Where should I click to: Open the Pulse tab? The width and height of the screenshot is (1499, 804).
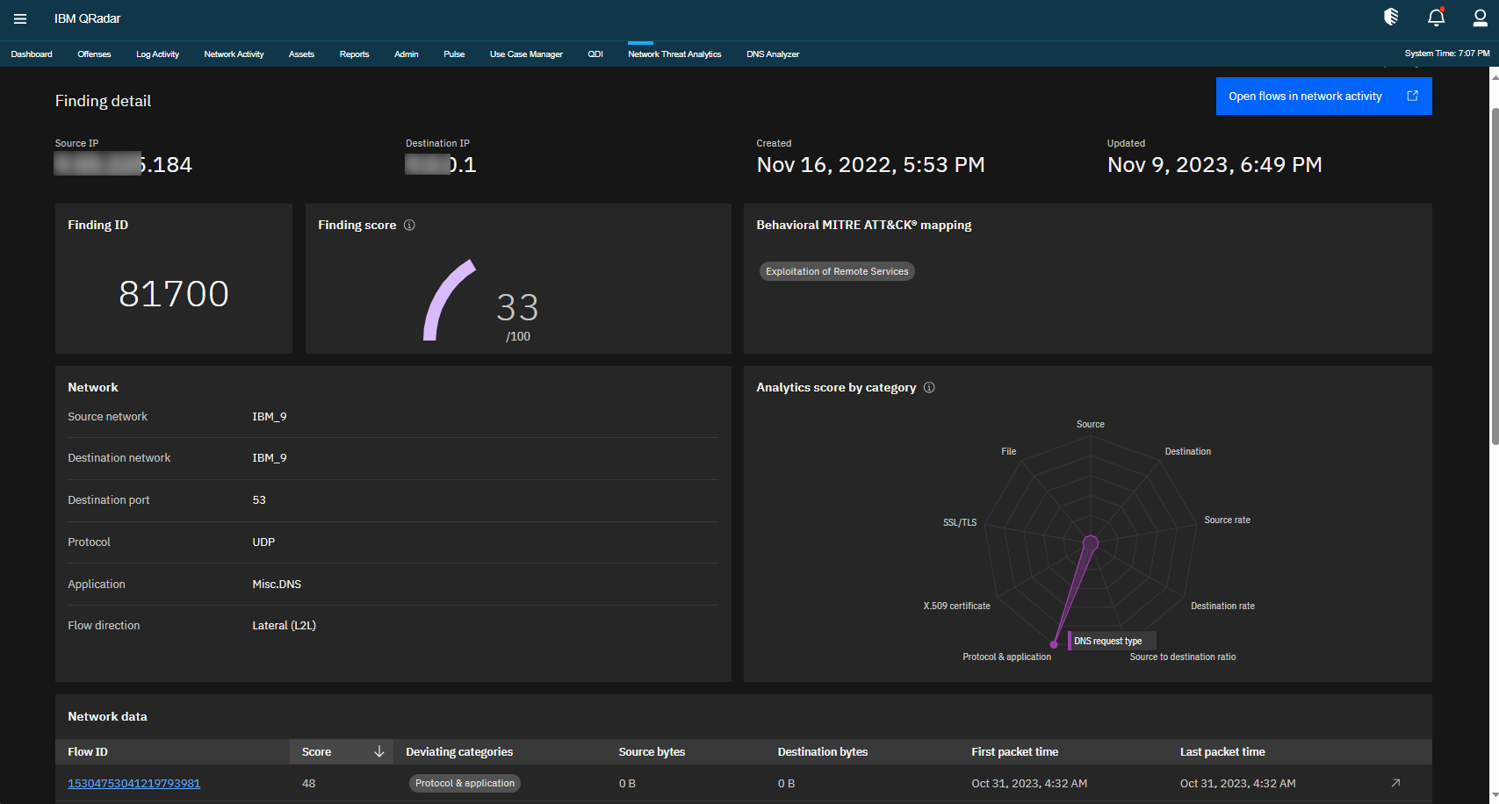tap(454, 54)
